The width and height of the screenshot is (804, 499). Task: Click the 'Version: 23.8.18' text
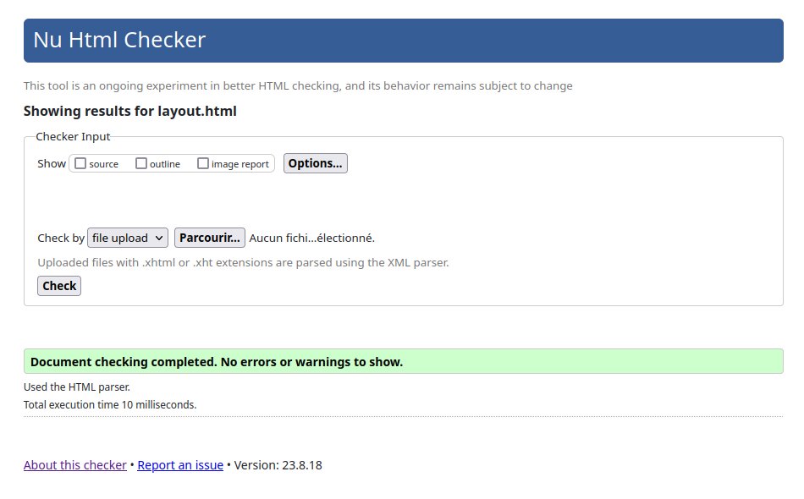click(x=278, y=465)
